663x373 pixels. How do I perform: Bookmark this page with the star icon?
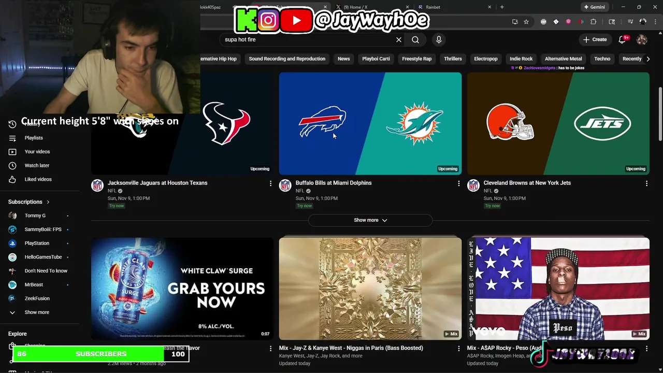tap(526, 22)
